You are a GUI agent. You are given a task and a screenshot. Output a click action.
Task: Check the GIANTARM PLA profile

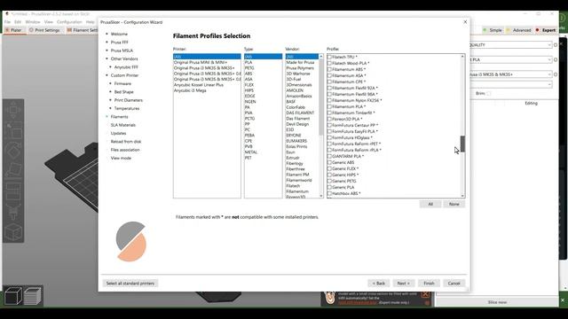pyautogui.click(x=329, y=156)
